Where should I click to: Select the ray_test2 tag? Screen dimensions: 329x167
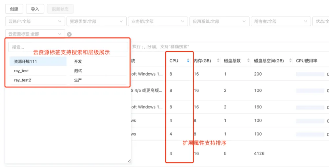(38, 80)
